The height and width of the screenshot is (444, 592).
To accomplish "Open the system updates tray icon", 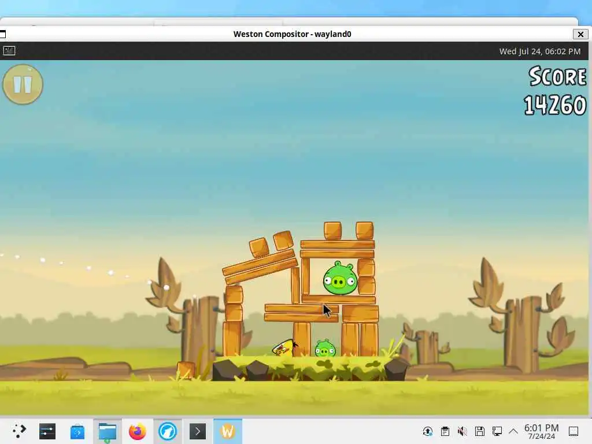I will point(428,431).
